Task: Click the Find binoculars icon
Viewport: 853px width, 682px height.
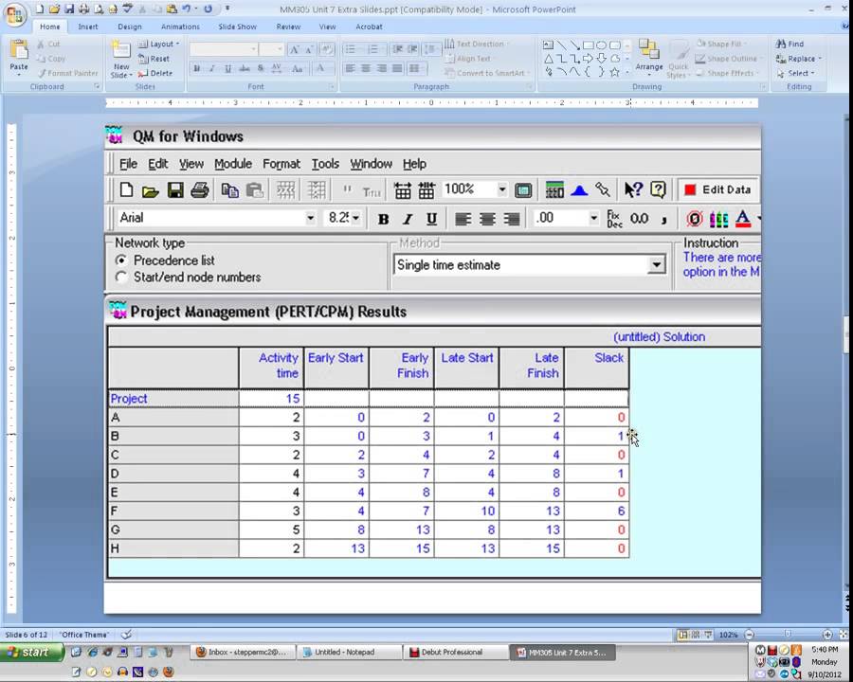Action: 781,45
